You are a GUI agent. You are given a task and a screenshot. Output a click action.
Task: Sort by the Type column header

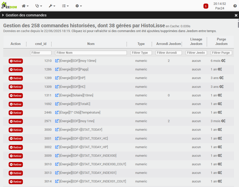(x=141, y=44)
